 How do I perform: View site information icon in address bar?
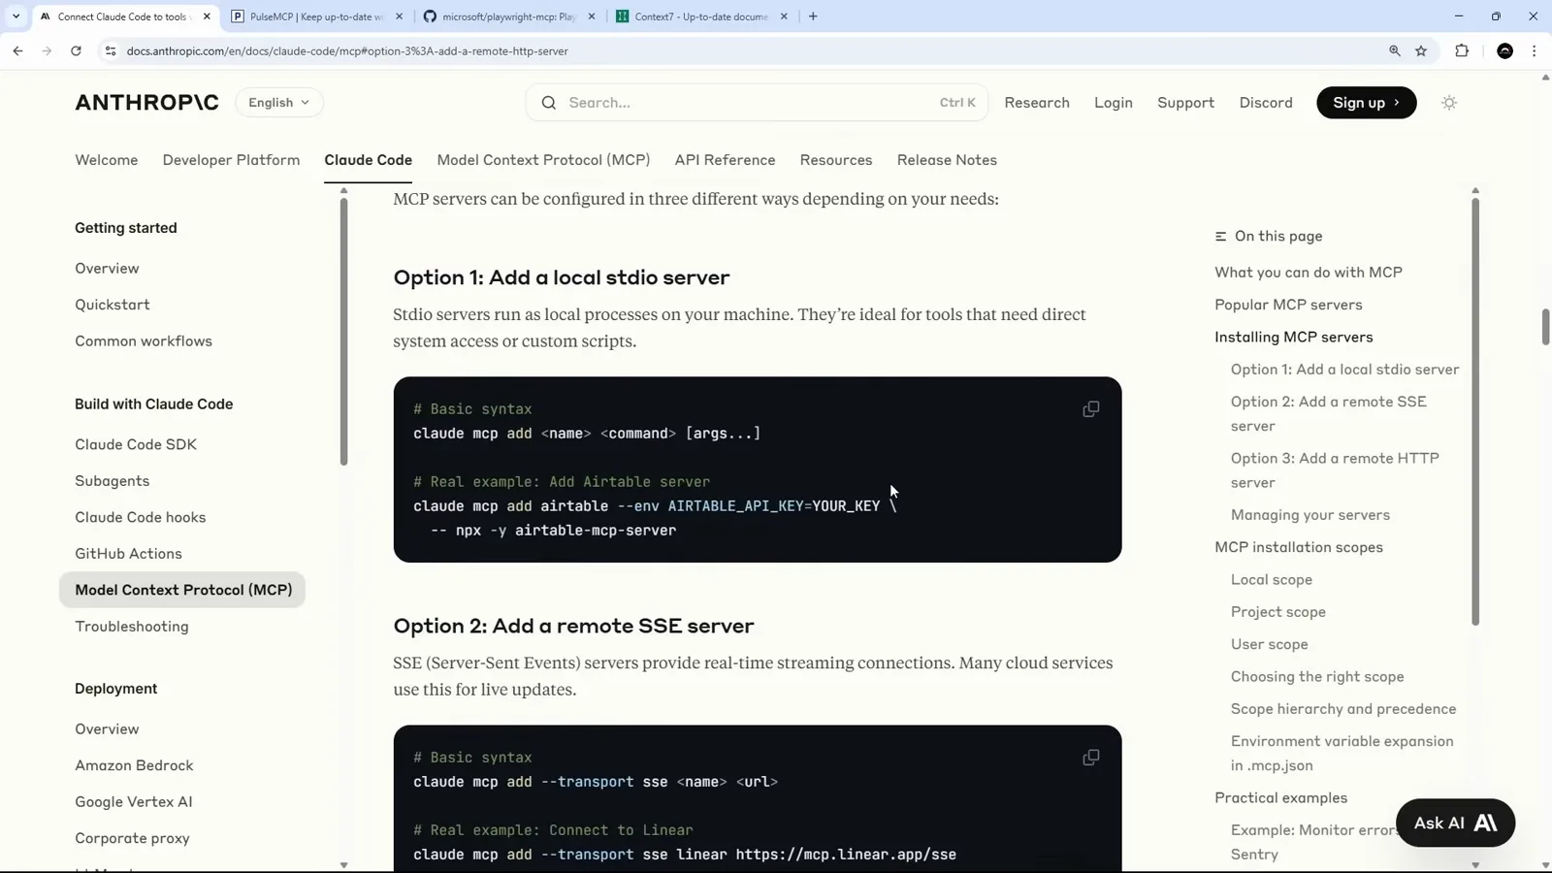(110, 50)
